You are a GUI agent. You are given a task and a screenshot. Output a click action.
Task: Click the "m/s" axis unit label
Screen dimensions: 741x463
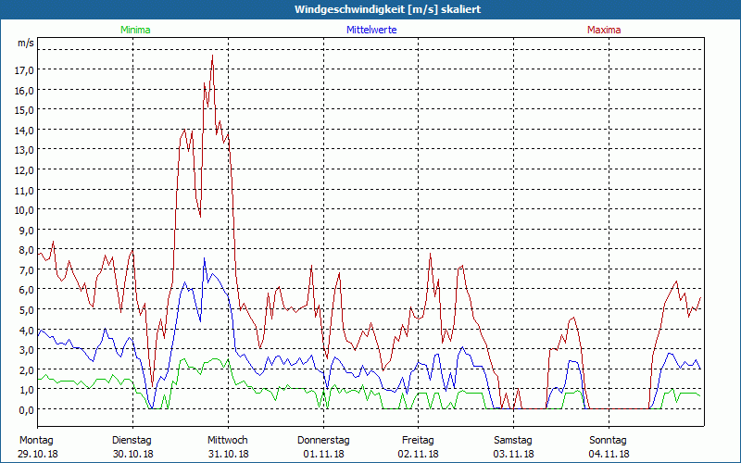click(26, 43)
